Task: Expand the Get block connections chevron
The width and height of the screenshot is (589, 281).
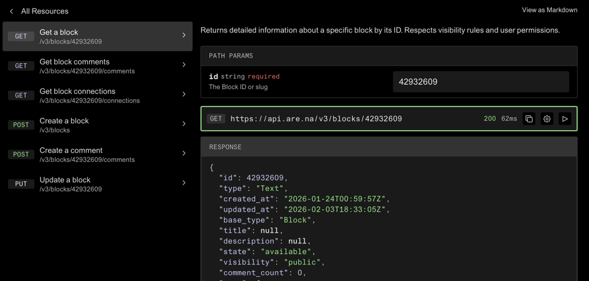Action: point(183,94)
